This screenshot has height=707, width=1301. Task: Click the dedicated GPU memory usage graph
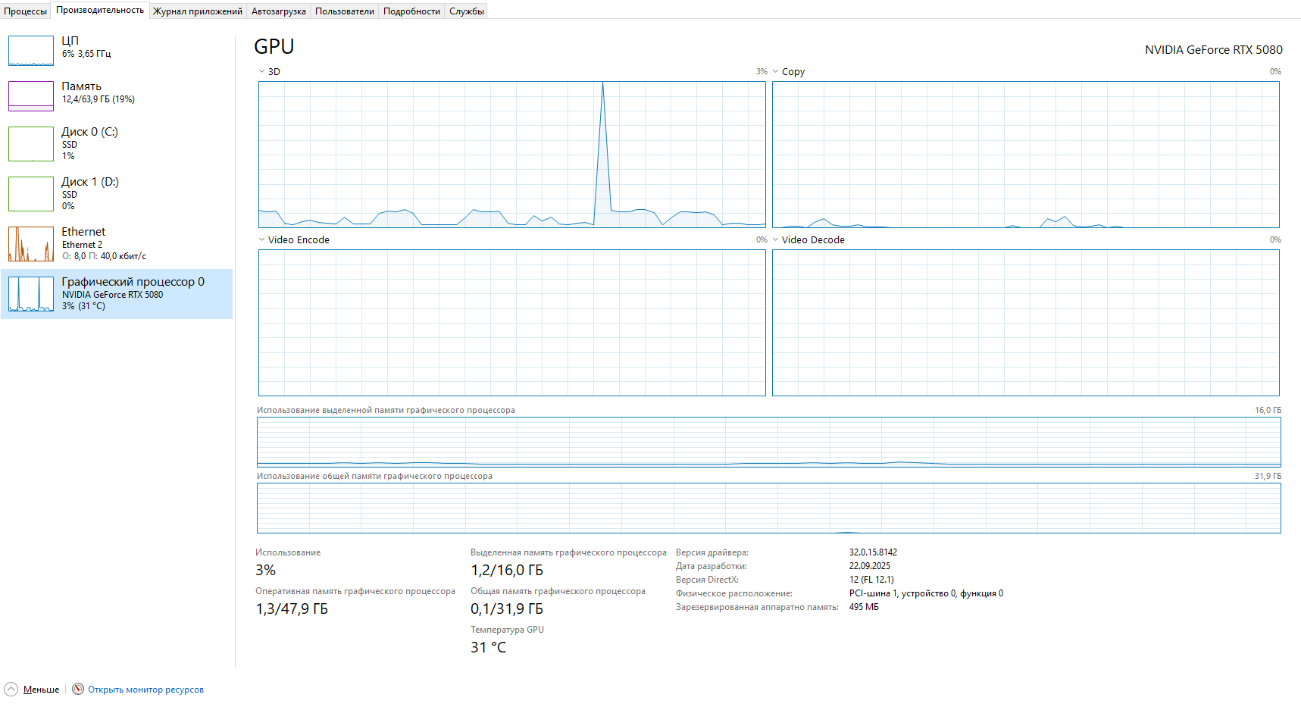click(769, 442)
